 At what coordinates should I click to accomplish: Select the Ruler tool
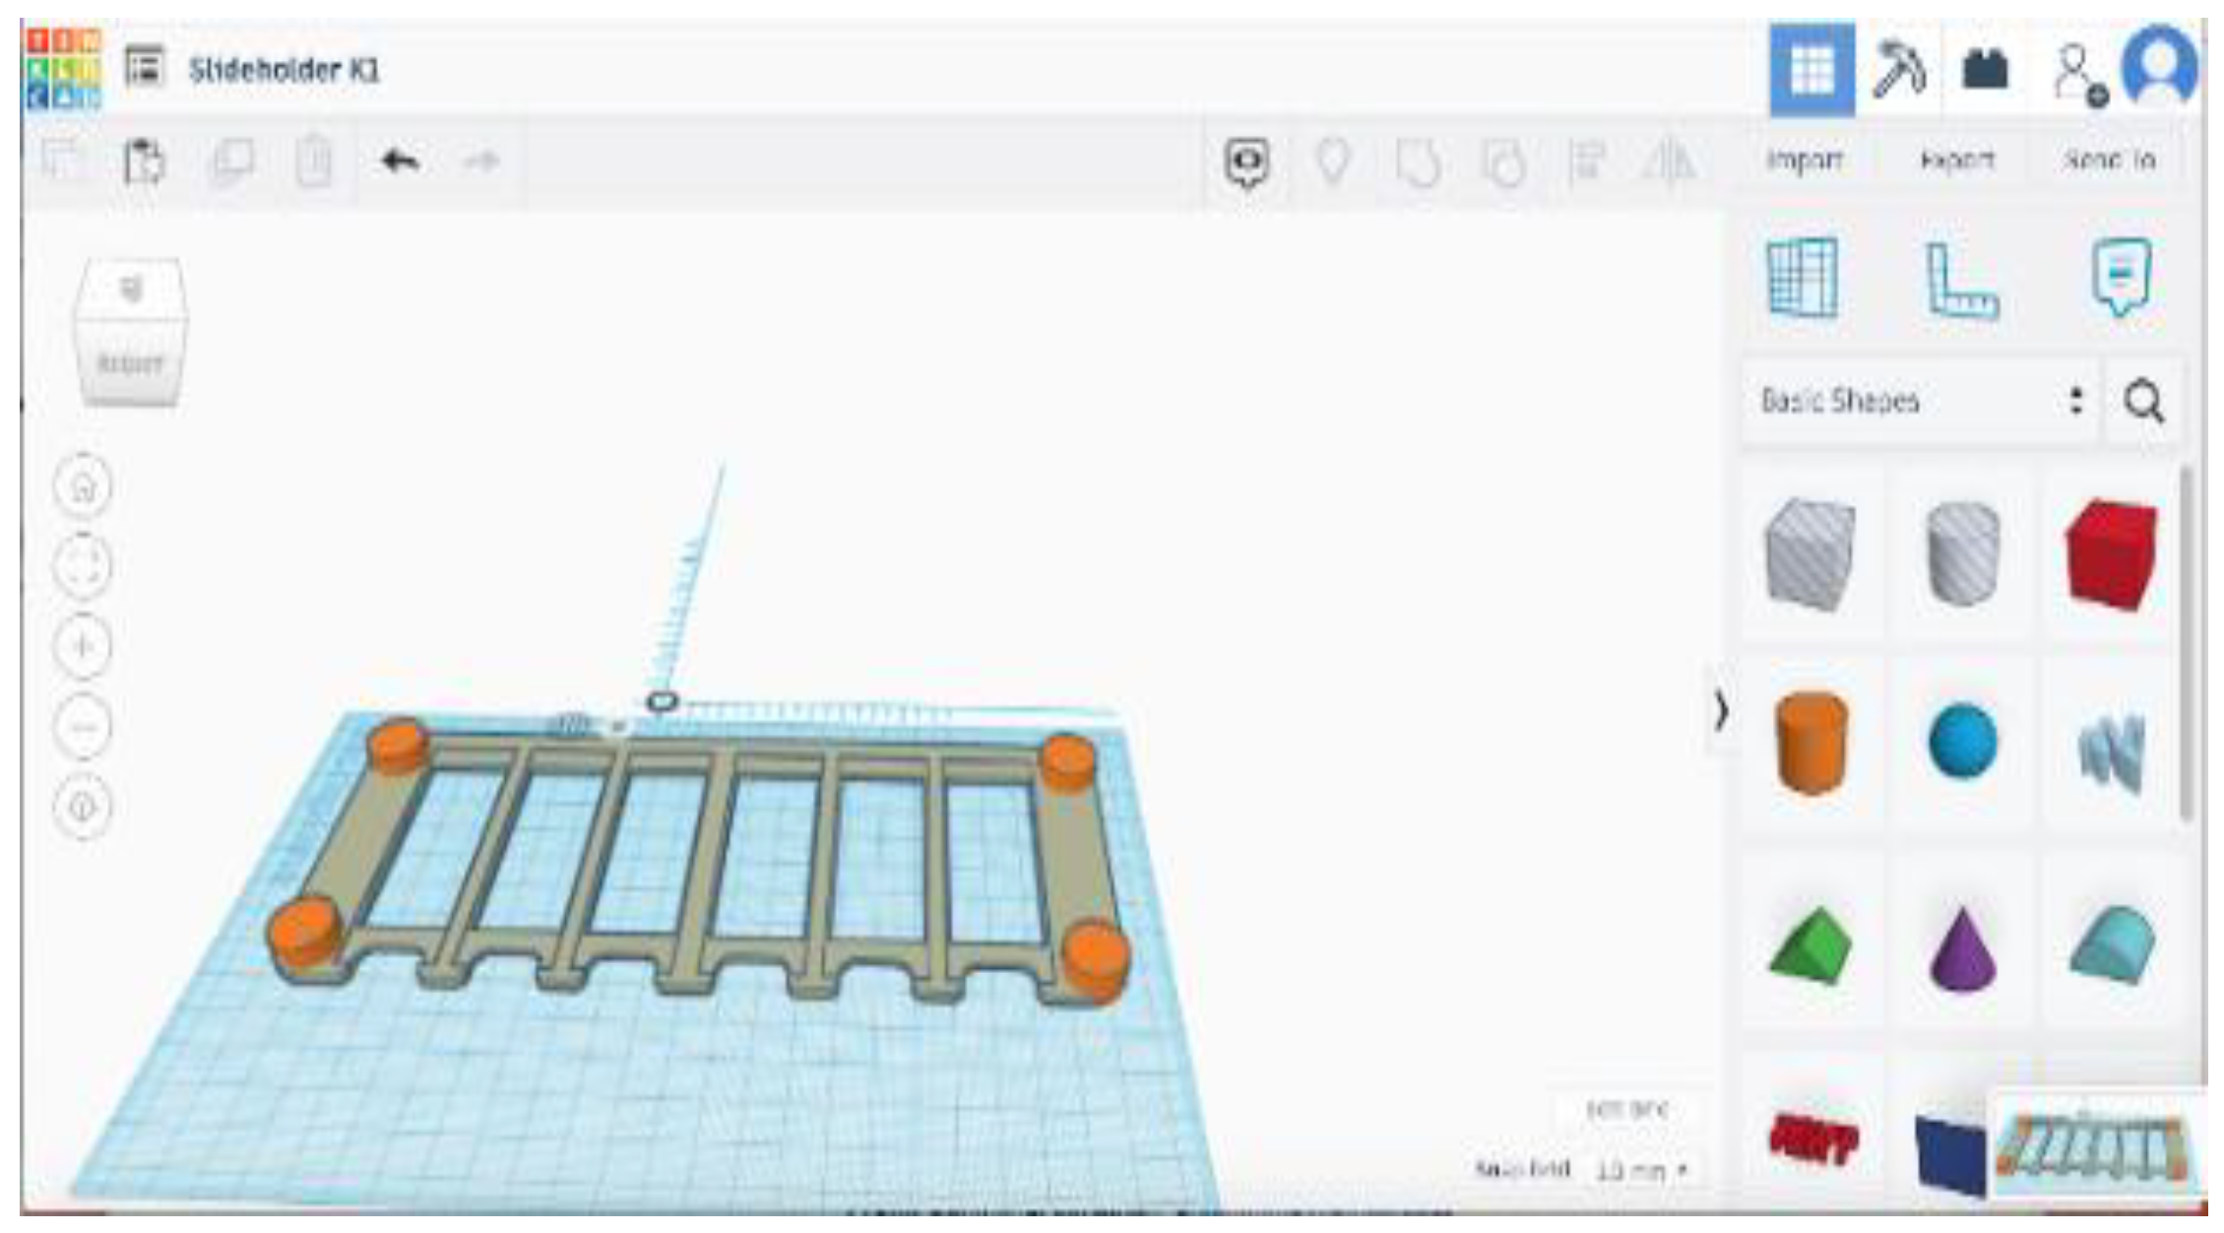click(x=1960, y=281)
